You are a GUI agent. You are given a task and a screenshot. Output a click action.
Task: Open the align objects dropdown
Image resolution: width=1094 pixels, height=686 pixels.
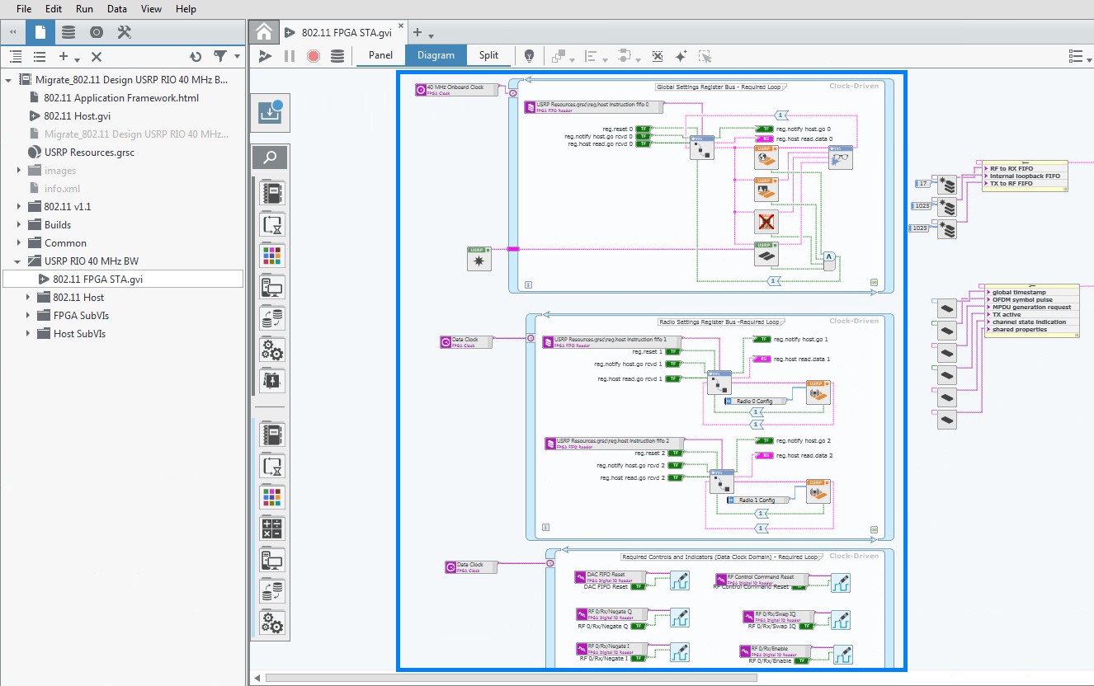(595, 56)
